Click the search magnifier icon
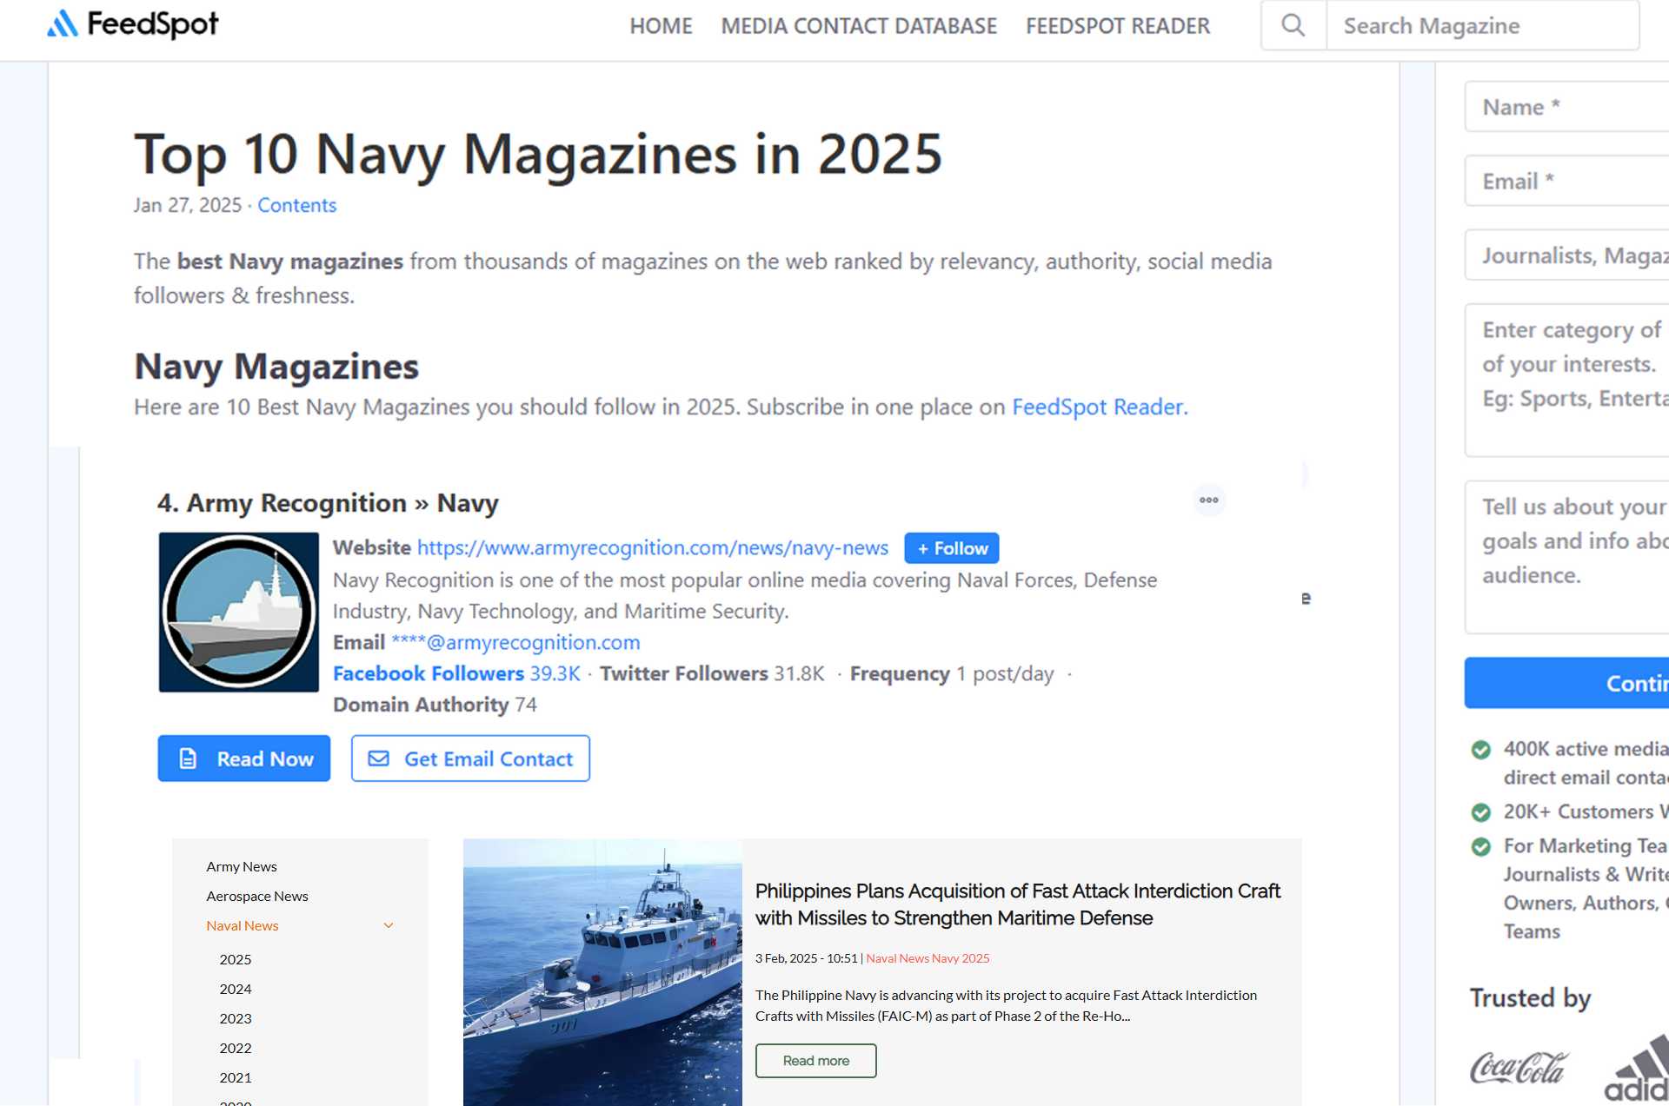The height and width of the screenshot is (1106, 1669). [1293, 25]
